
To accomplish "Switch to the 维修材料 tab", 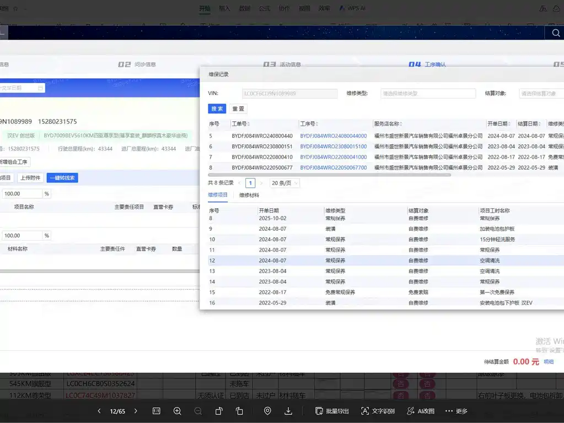I will point(249,195).
